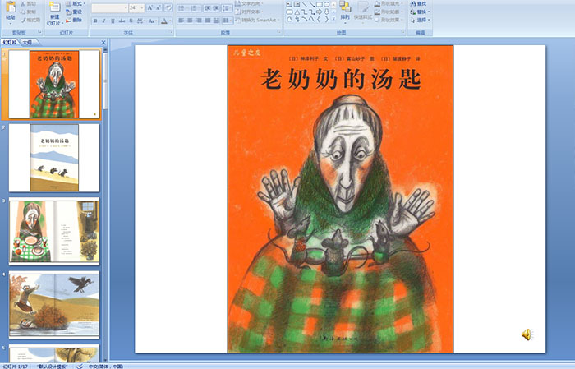Select the Down Arrow shape in gallery
The width and height of the screenshot is (575, 369).
(327, 12)
